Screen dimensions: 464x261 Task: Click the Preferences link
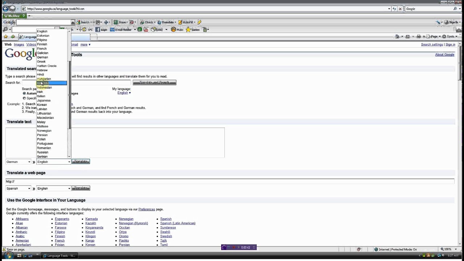point(146,209)
